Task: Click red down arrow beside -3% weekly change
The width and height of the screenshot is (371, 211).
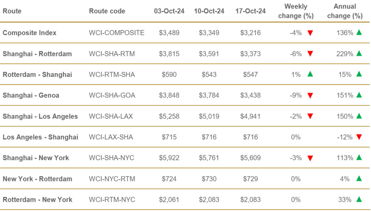Action: coord(310,158)
